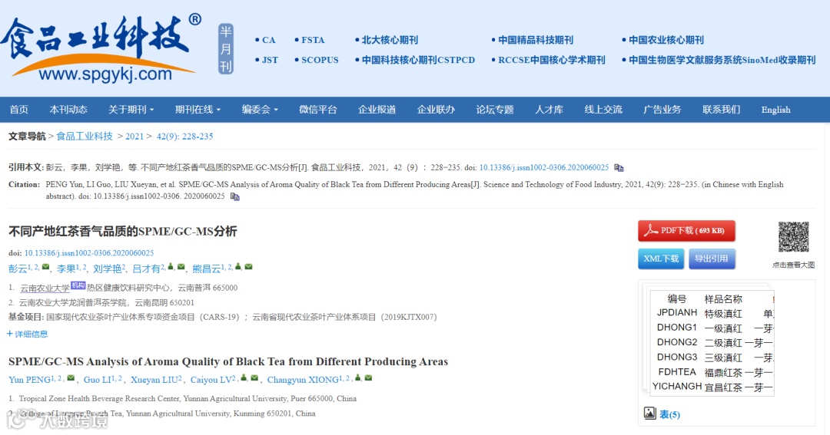Open 联系我们 in navigation bar
The width and height of the screenshot is (830, 435).
click(722, 110)
